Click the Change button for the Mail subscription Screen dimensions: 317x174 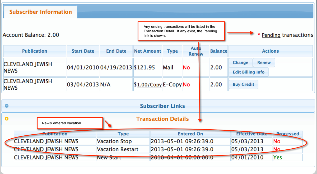pyautogui.click(x=240, y=63)
